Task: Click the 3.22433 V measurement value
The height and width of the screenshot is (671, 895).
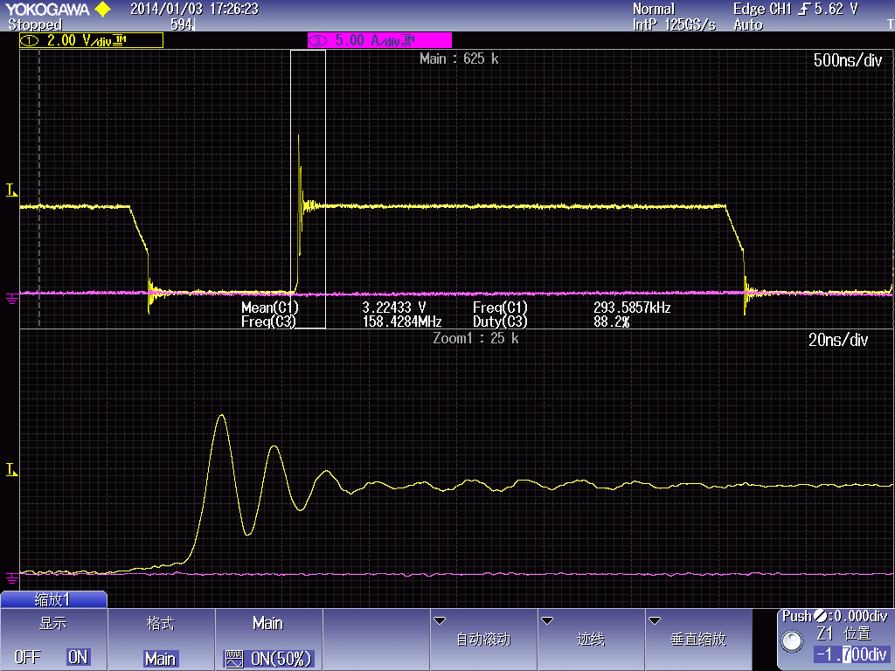Action: coord(394,308)
